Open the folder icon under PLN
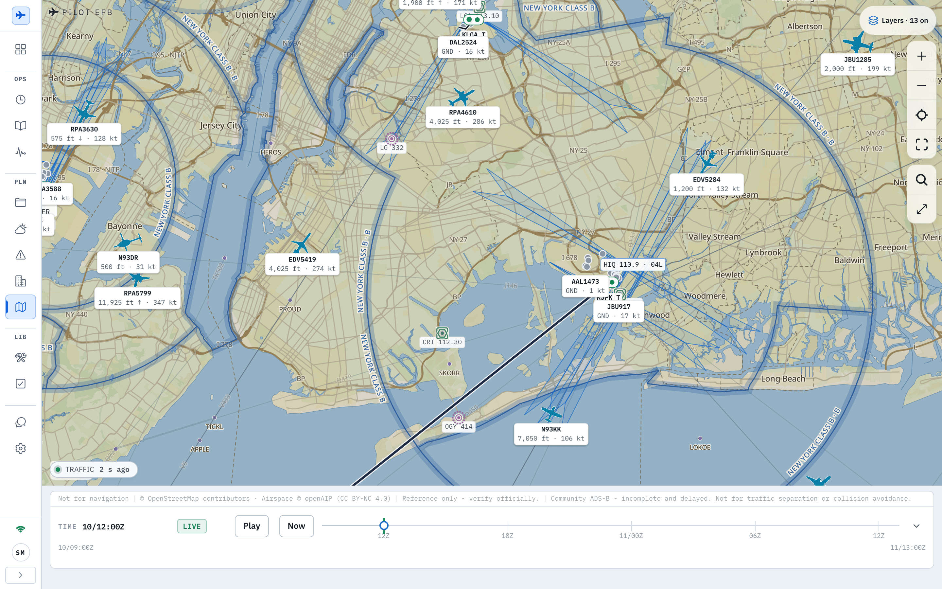The image size is (942, 589). [21, 203]
